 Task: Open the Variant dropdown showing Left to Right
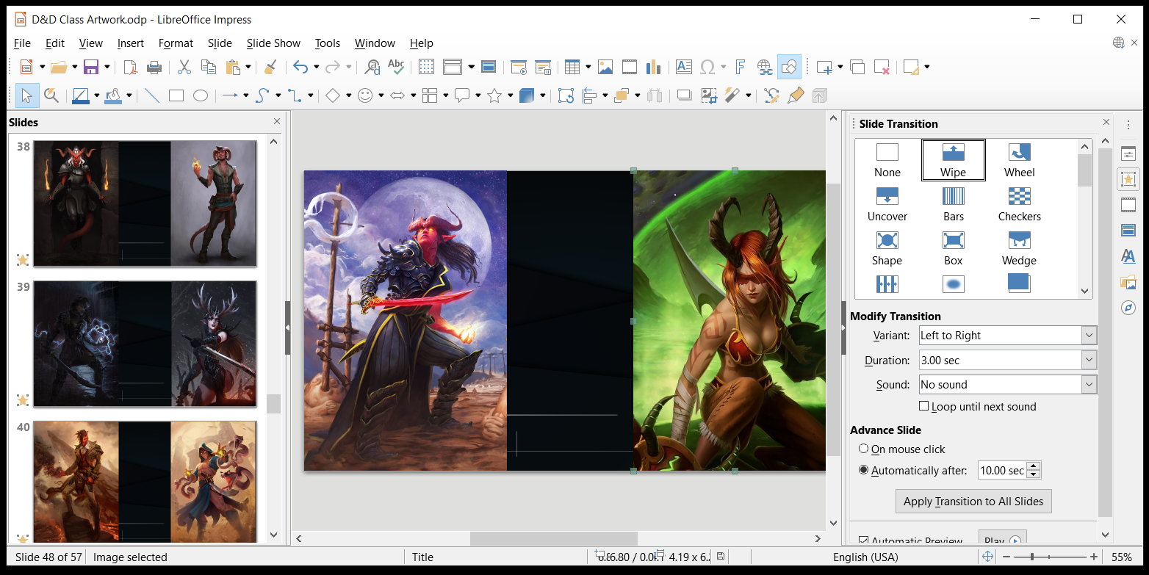pyautogui.click(x=1089, y=335)
